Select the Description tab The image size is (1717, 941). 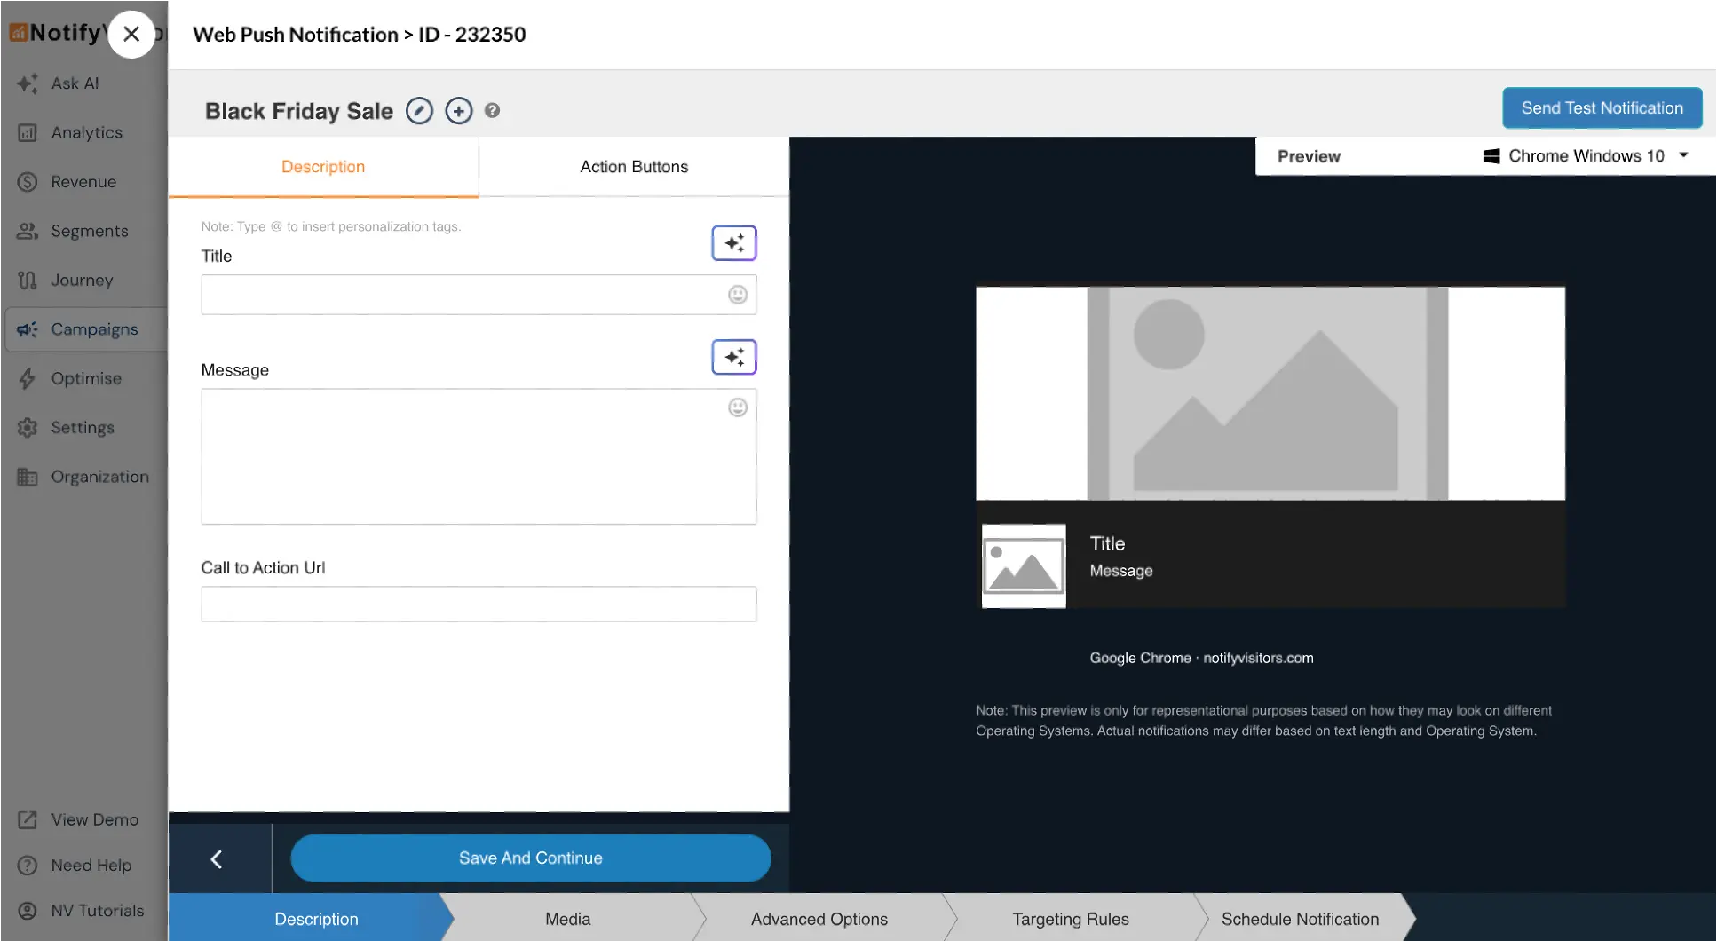(323, 167)
